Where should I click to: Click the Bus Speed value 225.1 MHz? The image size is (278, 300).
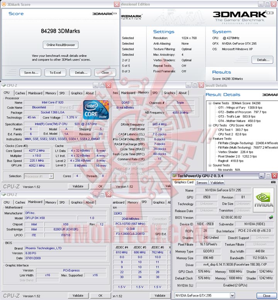[37, 161]
